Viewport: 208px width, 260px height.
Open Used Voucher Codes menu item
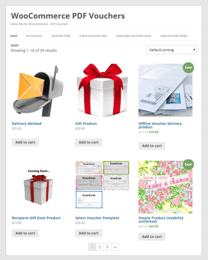pyautogui.click(x=174, y=36)
